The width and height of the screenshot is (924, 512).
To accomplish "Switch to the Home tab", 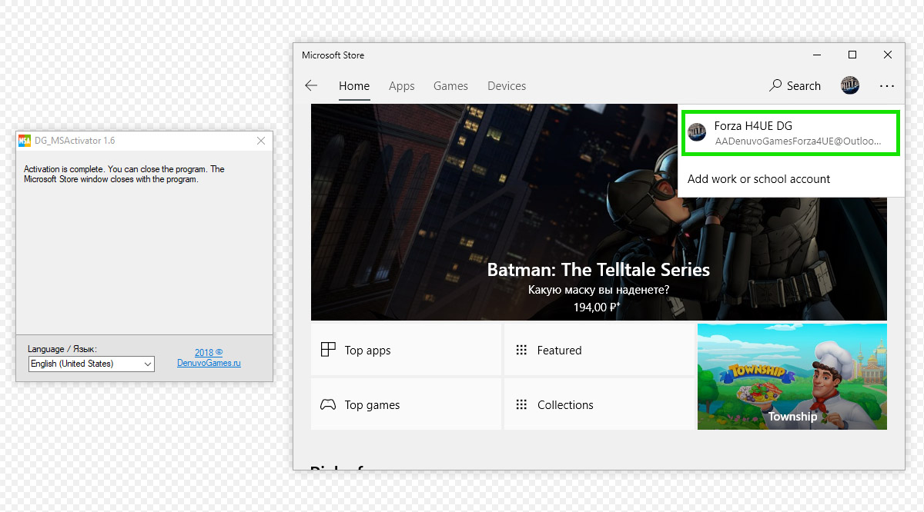I will (x=354, y=86).
